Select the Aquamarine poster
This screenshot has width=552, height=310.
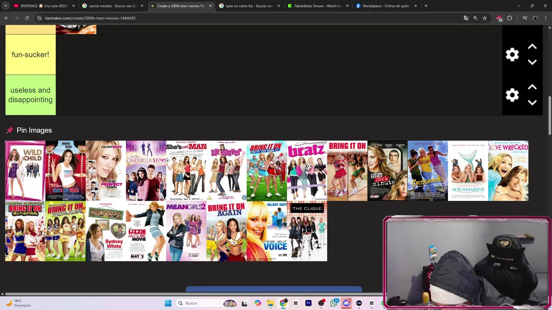[x=468, y=170]
